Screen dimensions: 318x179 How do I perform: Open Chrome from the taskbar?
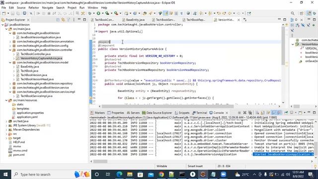point(161,175)
